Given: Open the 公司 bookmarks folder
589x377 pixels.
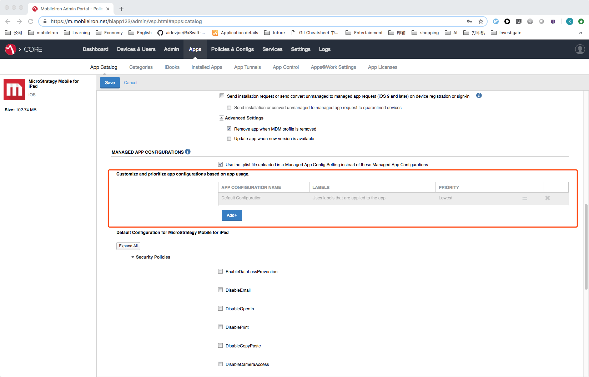Looking at the screenshot, I should click(14, 33).
